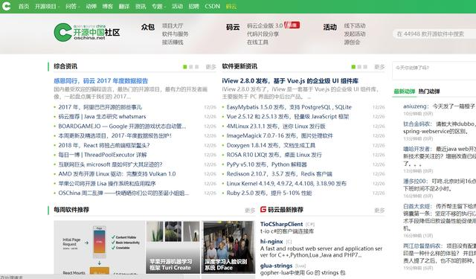Open the TioCSharpClient project link
The image size is (476, 279).
click(281, 224)
